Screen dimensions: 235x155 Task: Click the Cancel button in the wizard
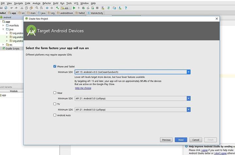pyautogui.click(x=196, y=140)
